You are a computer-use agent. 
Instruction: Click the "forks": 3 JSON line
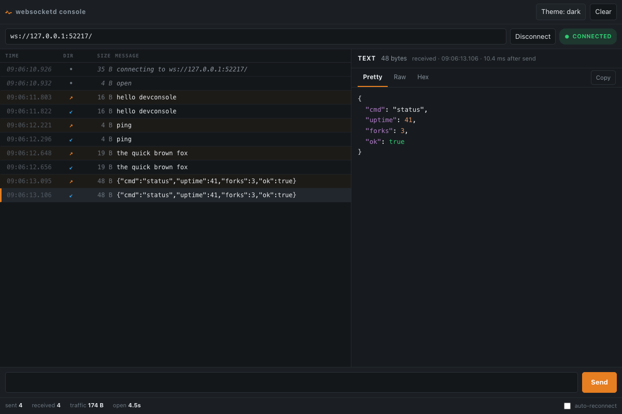pyautogui.click(x=387, y=131)
